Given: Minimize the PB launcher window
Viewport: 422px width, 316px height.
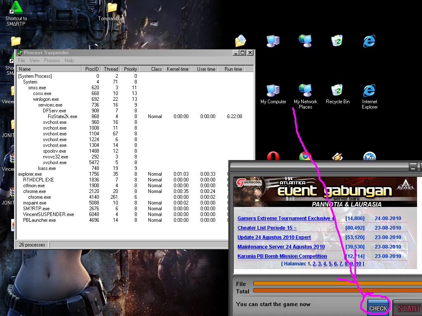Looking at the screenshot, I should 413,166.
